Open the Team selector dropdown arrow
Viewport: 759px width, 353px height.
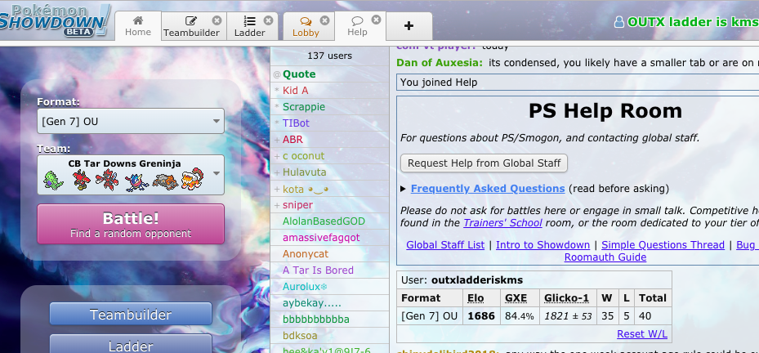(x=217, y=174)
